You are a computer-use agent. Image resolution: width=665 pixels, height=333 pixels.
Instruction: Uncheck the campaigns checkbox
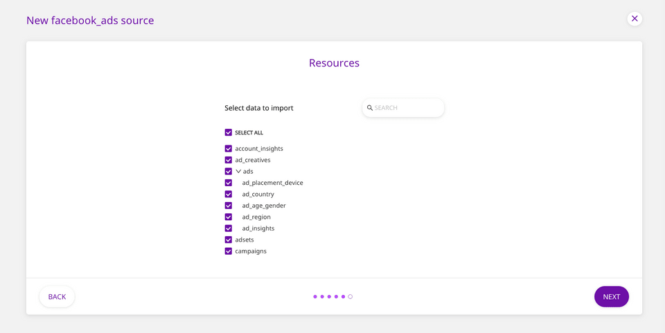tap(229, 251)
